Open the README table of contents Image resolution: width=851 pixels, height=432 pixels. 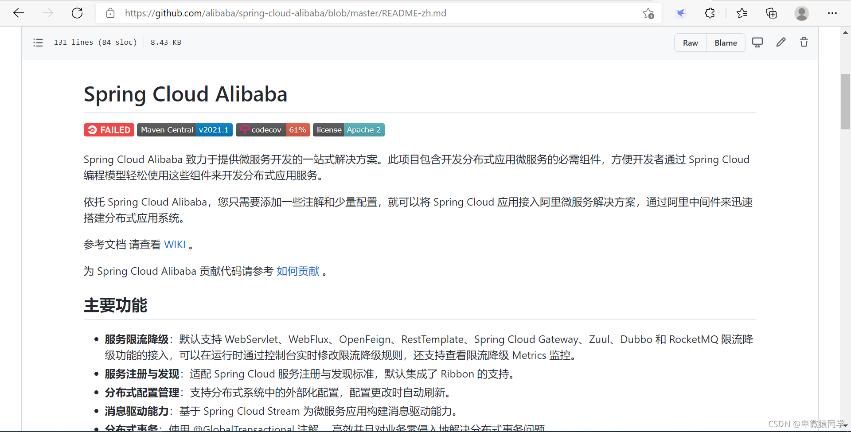pos(38,43)
